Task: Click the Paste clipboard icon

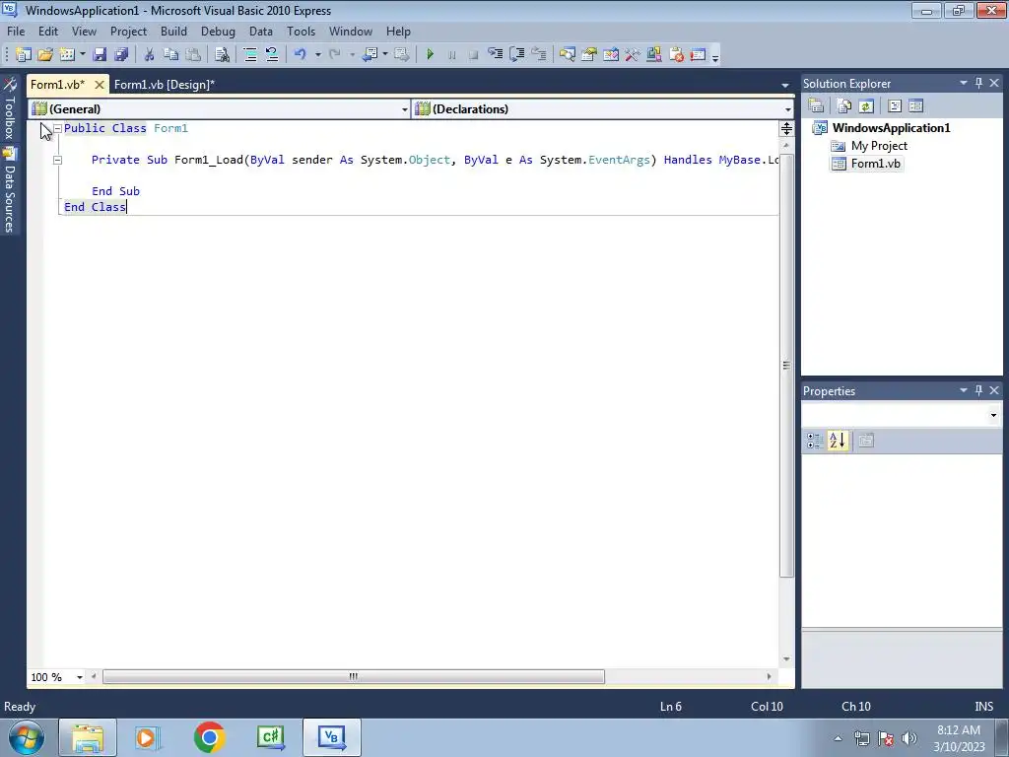Action: (x=192, y=55)
